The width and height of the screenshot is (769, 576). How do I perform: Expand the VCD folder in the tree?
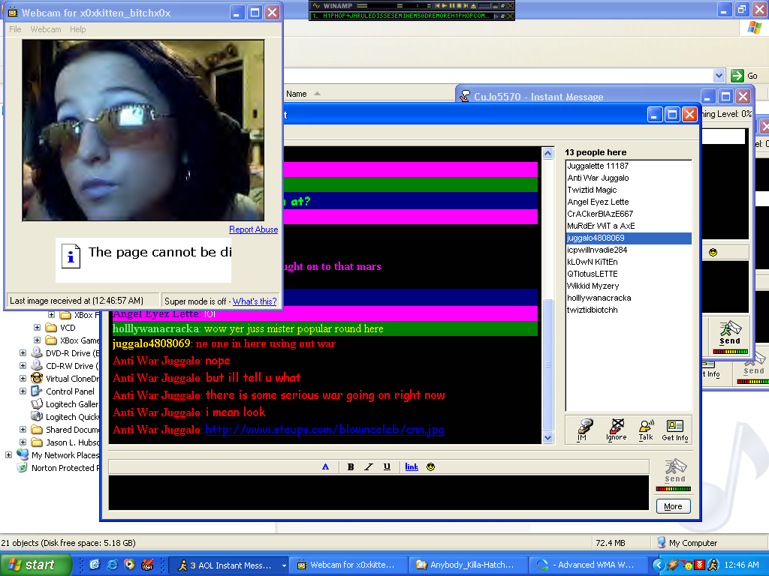coord(38,328)
